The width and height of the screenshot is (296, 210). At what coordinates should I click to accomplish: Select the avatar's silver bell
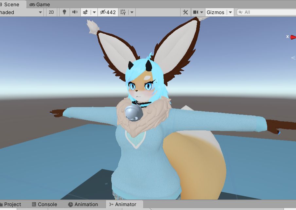tap(133, 113)
